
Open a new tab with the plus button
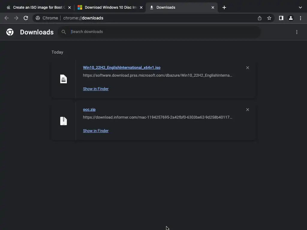click(224, 7)
